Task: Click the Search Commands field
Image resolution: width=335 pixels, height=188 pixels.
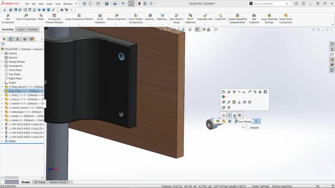Action: point(269,3)
